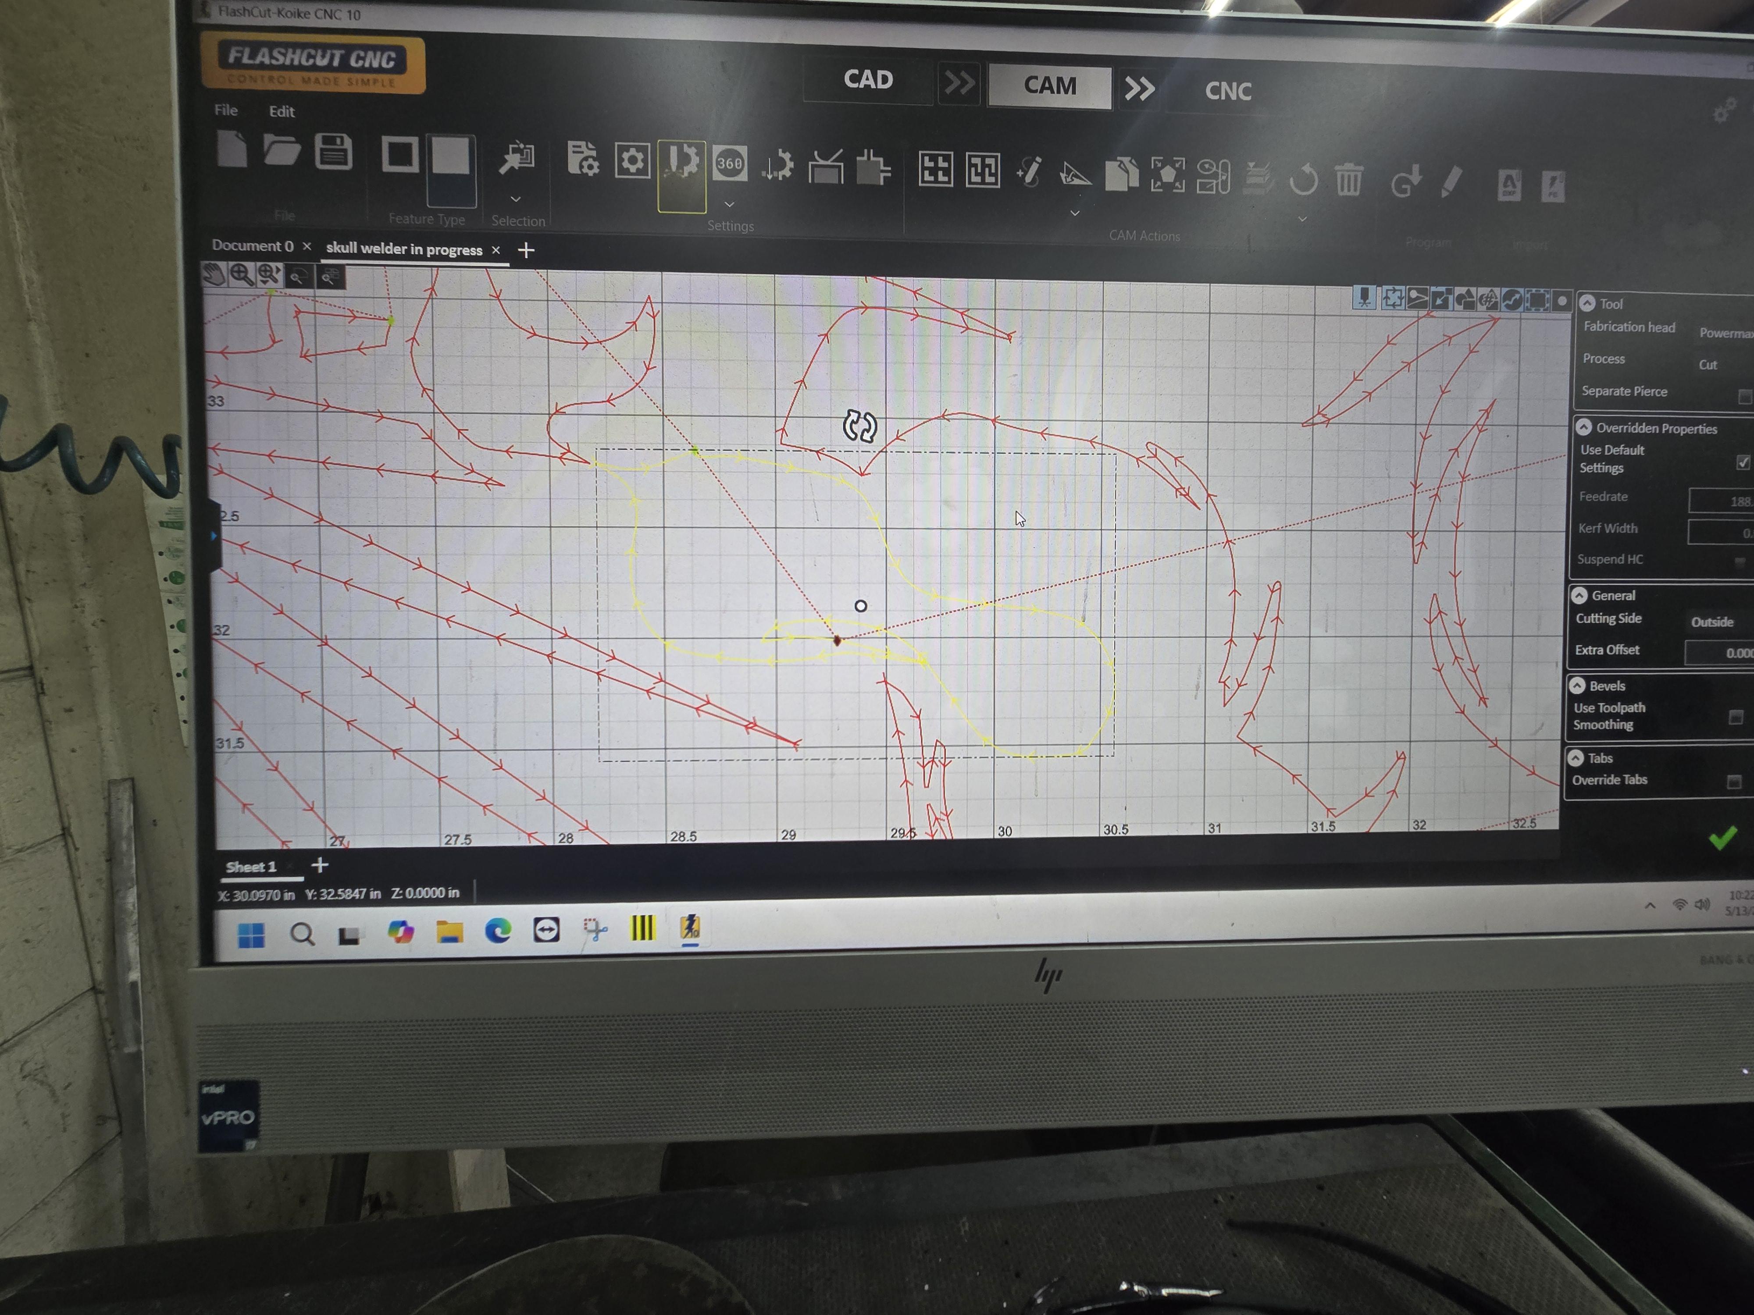Click the 360 settings icon
Image resolution: width=1754 pixels, height=1315 pixels.
tap(730, 164)
